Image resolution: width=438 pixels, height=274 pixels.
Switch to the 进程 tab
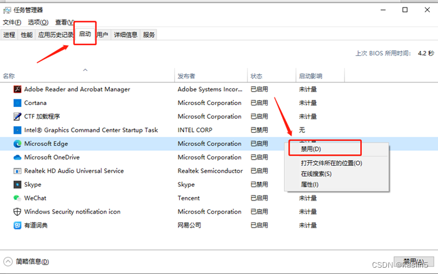9,35
